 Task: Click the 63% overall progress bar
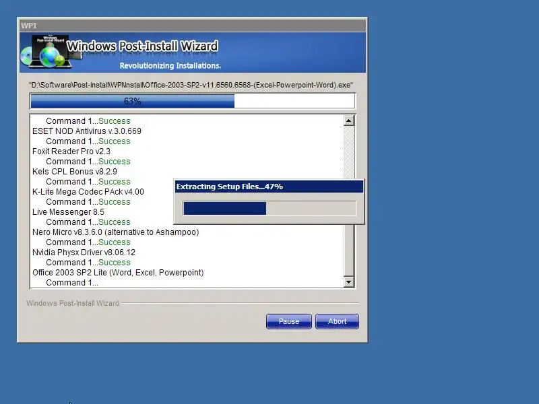pyautogui.click(x=193, y=101)
